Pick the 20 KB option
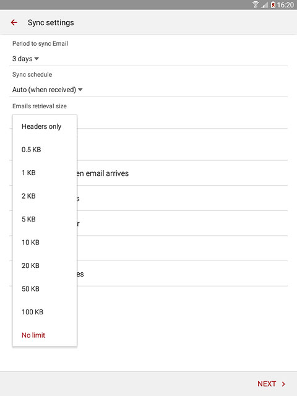This screenshot has width=297, height=396. 45,265
